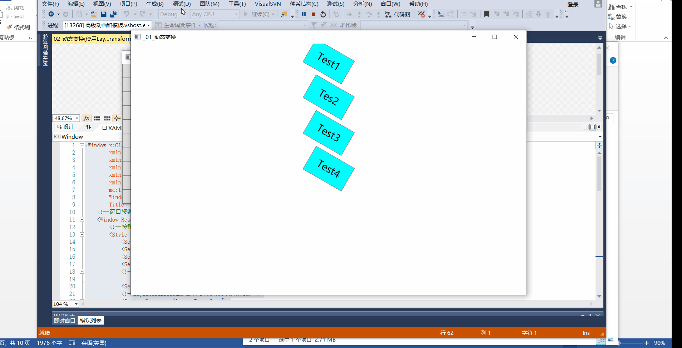682x348 pixels.
Task: Click the IntelliTrace record events icon
Action: coord(422,14)
